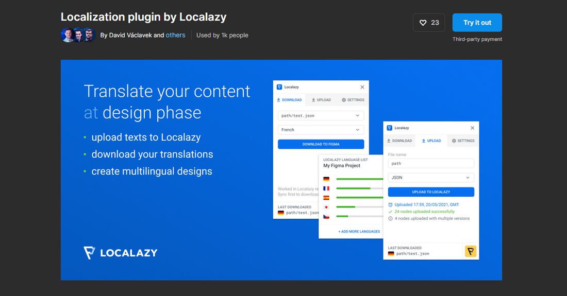Click Localazy logo icon in right panel header
Viewport: 567px width, 296px height.
(x=390, y=128)
